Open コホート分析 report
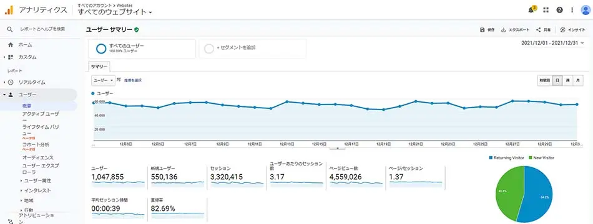The height and width of the screenshot is (224, 593). pos(36,144)
